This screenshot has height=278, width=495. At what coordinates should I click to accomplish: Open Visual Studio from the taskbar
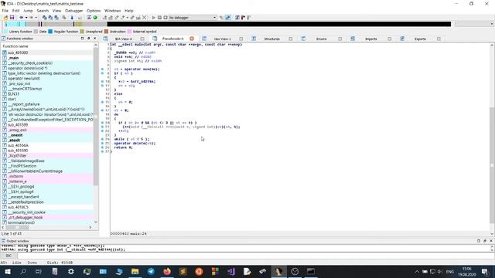tap(231, 271)
